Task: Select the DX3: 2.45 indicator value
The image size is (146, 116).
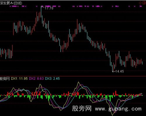Action: (52, 79)
